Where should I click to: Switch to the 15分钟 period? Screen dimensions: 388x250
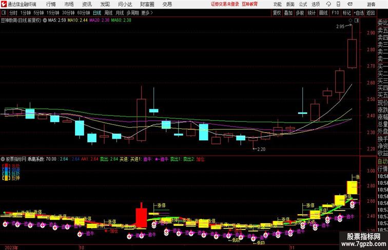pyautogui.click(x=53, y=13)
